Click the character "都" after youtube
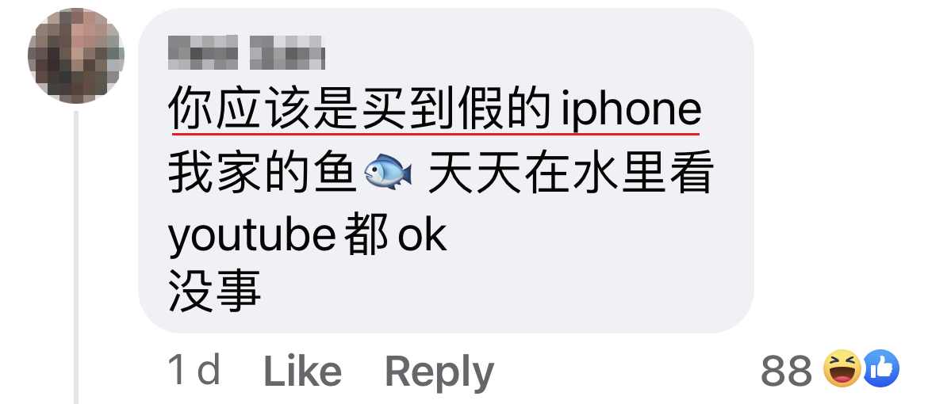Screen dimensions: 928x404 click(x=367, y=235)
